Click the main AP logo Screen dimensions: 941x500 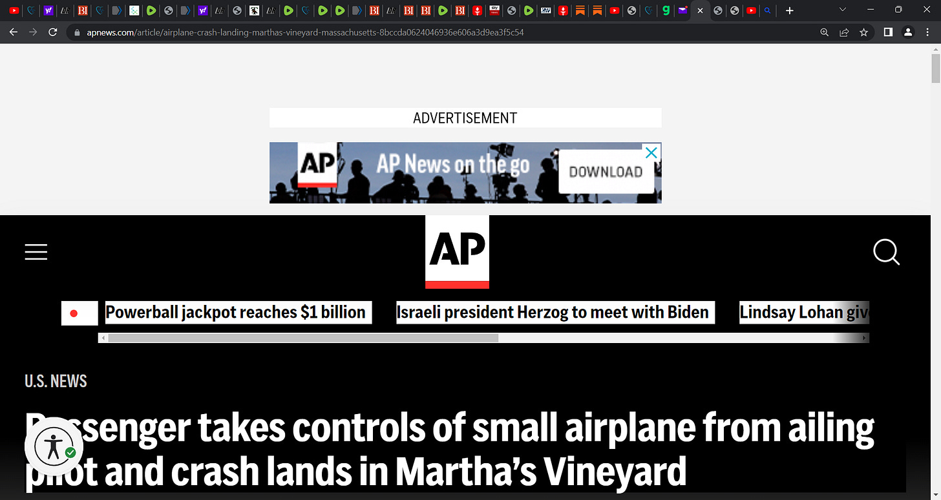pyautogui.click(x=457, y=252)
